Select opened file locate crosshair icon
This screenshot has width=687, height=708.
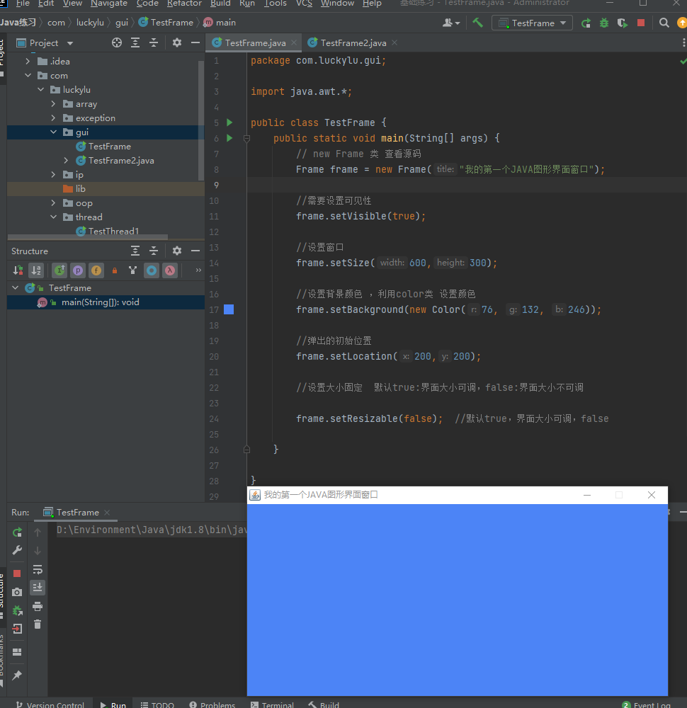point(117,43)
